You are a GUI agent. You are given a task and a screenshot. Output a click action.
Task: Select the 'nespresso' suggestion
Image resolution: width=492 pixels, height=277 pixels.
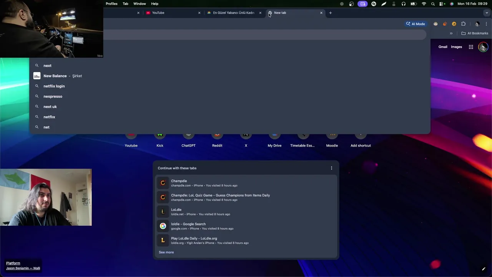[x=229, y=96]
